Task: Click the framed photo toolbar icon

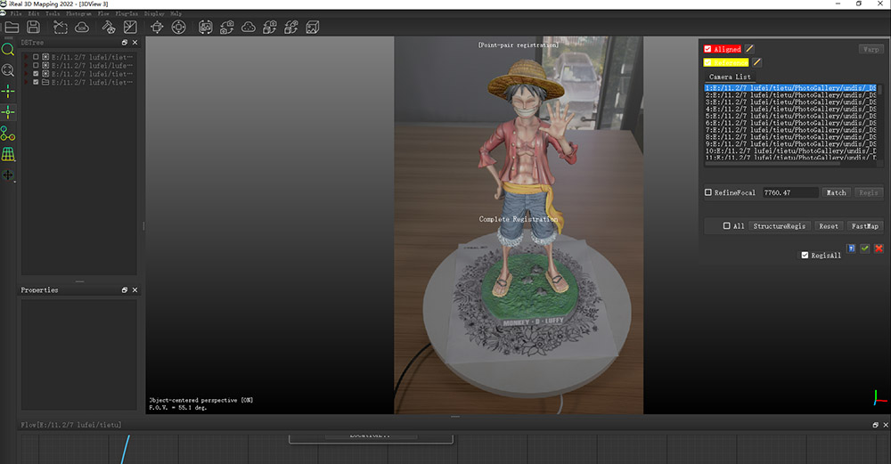Action: point(206,27)
